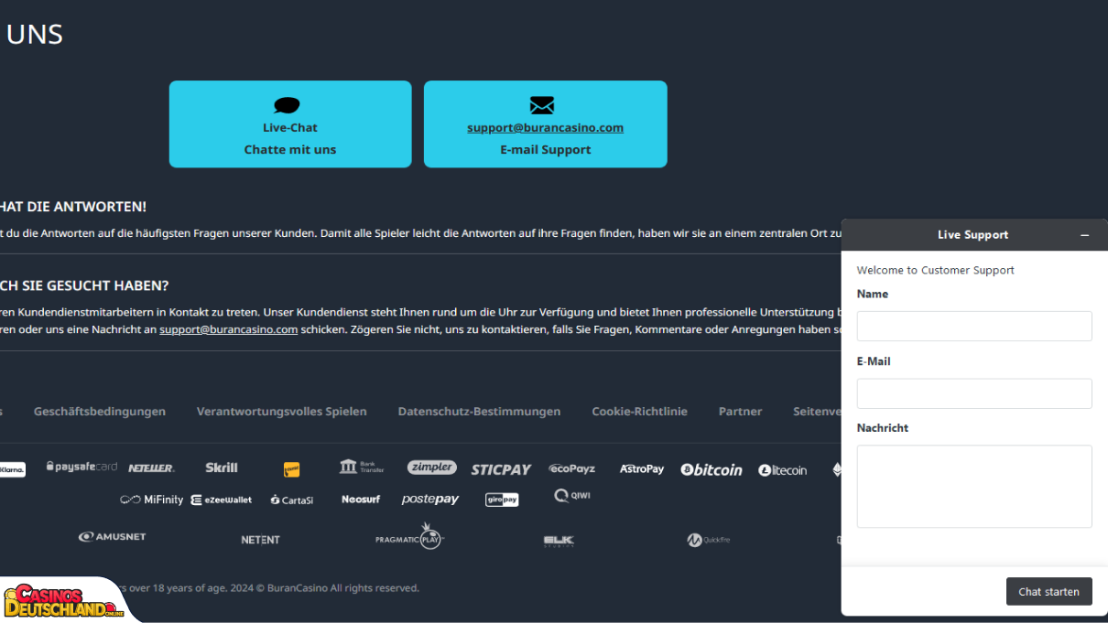Click the QIWI payment logo
Screen dimensions: 1108x623
572,496
